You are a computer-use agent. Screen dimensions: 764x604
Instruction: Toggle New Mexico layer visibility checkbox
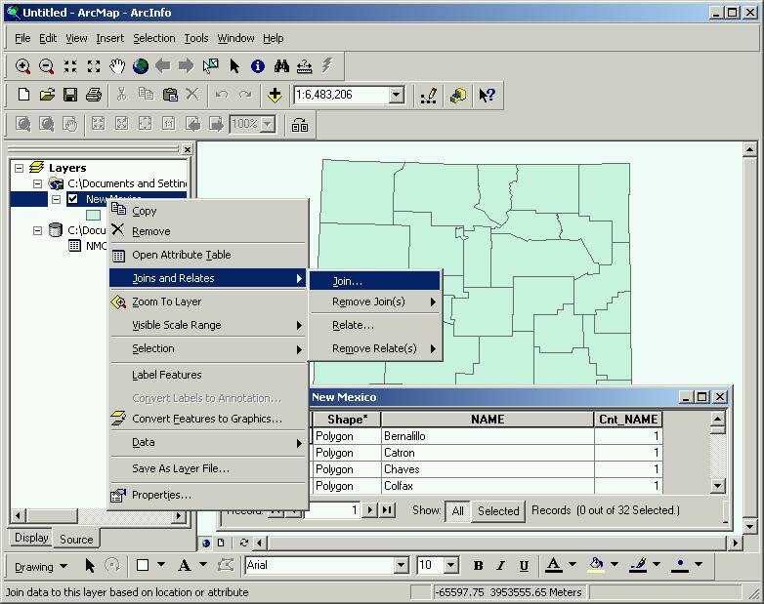(72, 199)
